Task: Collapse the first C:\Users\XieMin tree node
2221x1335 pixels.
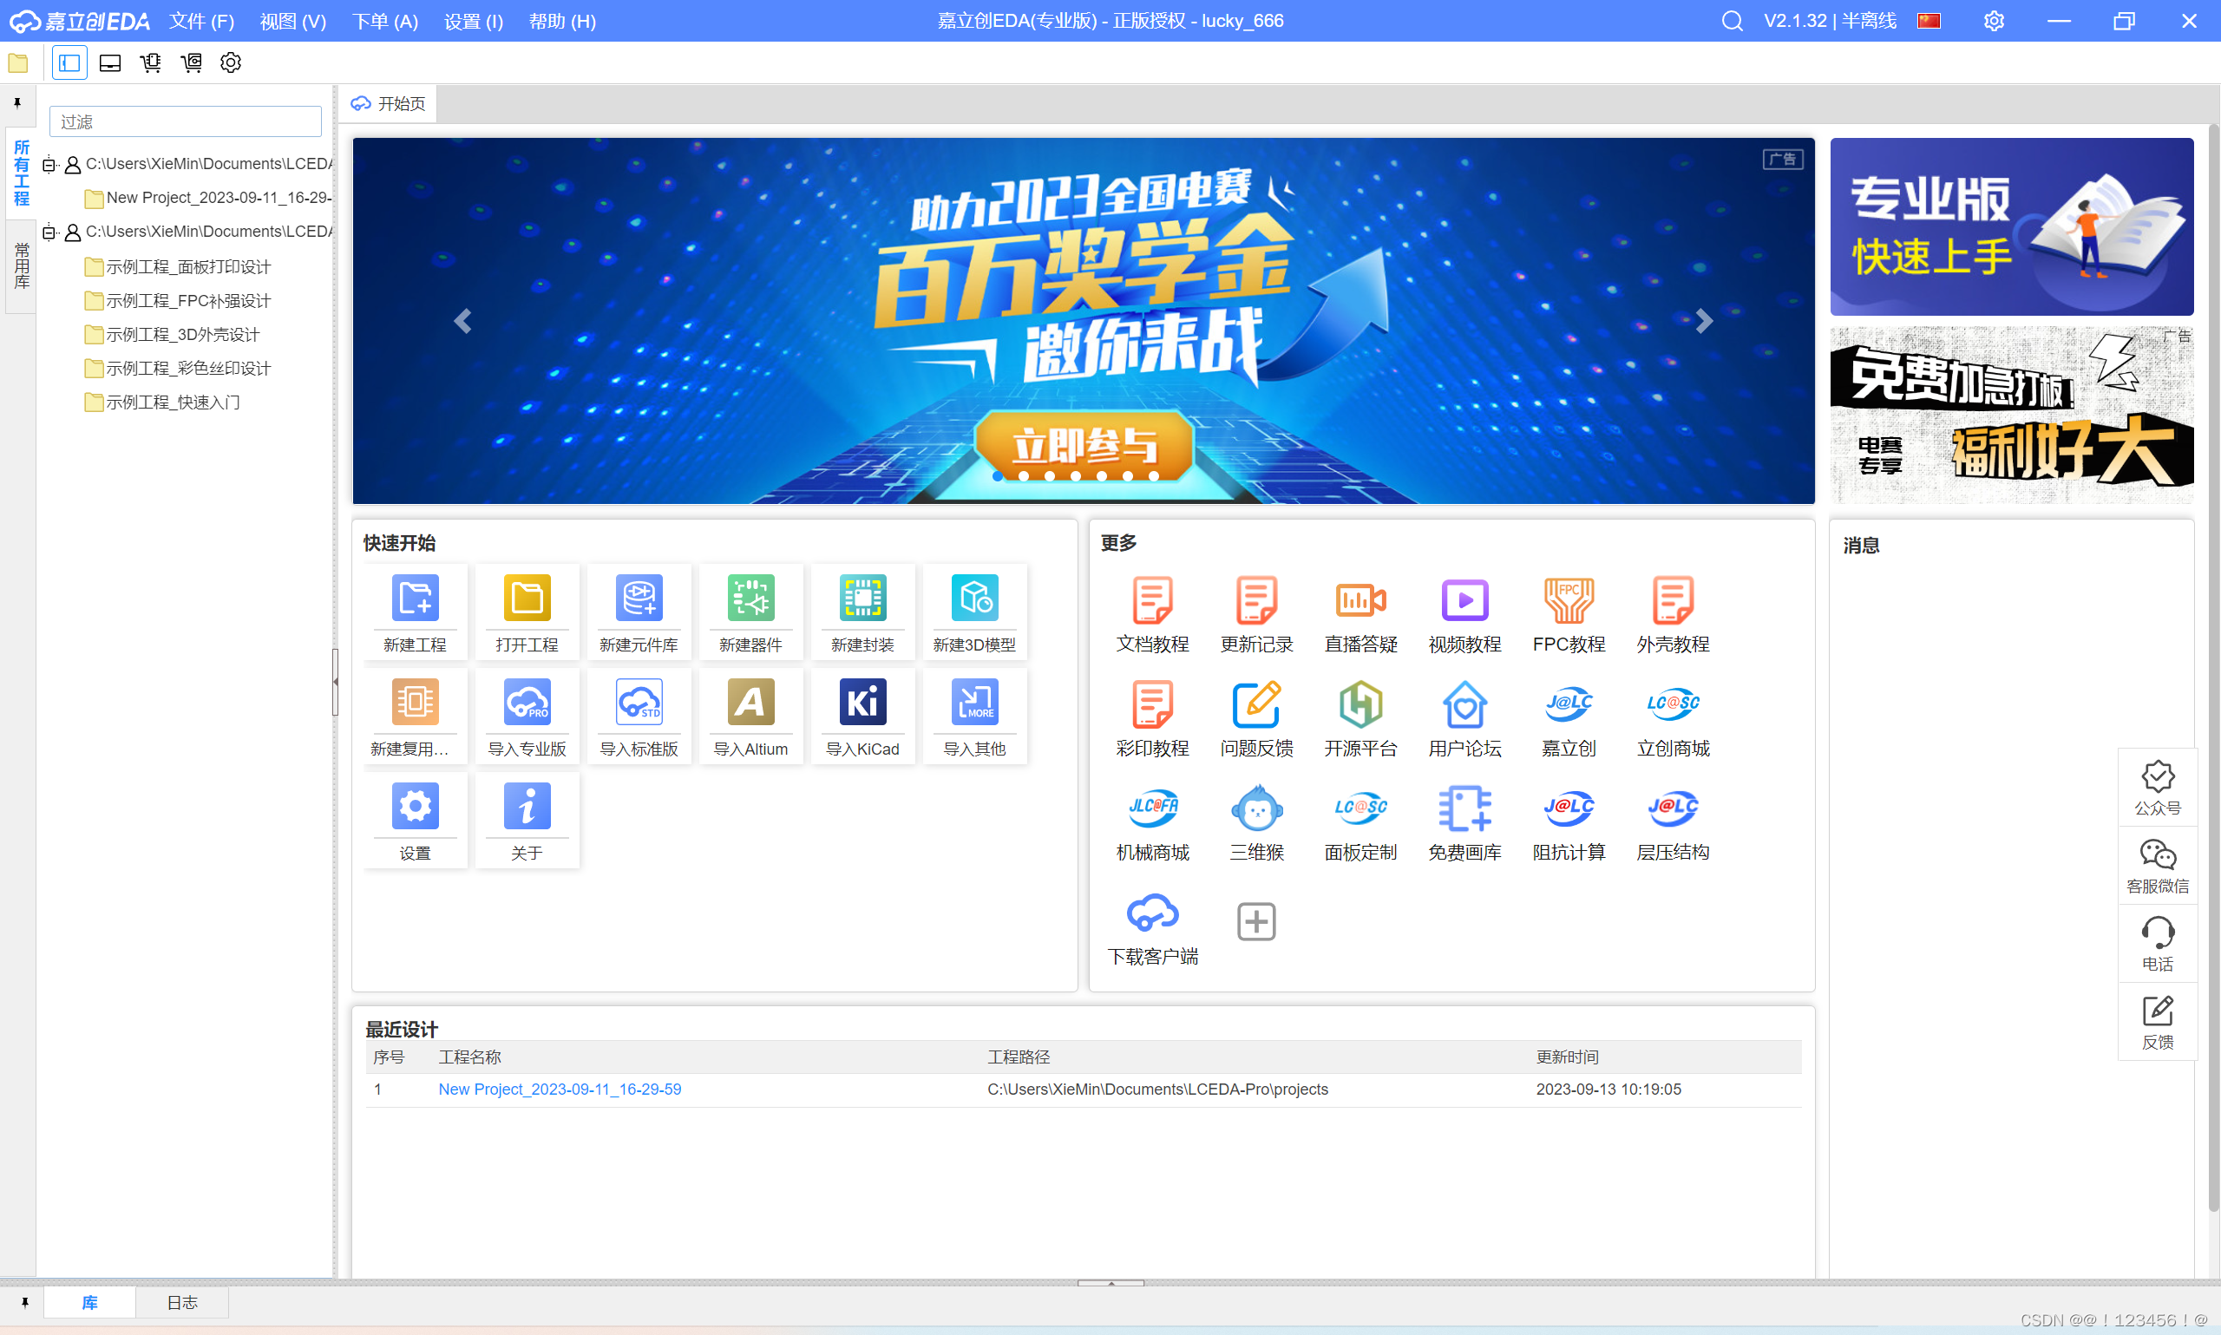Action: (49, 165)
